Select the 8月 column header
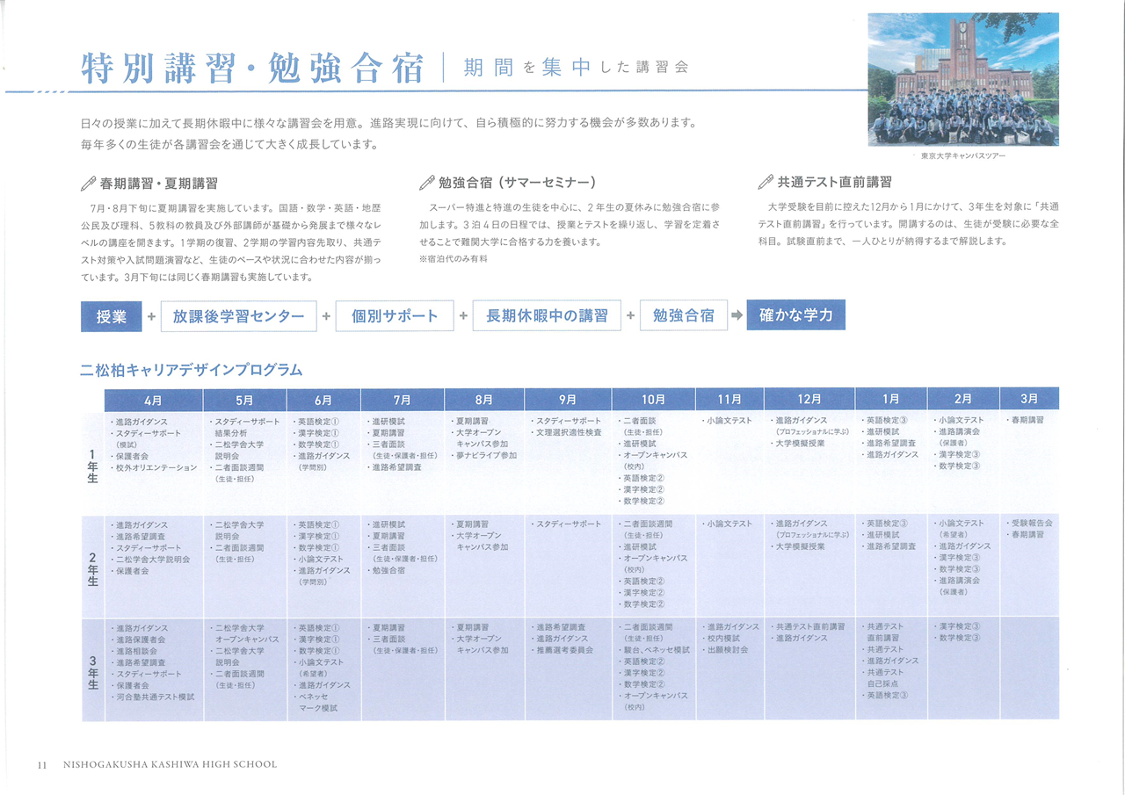The height and width of the screenshot is (795, 1125). (484, 399)
